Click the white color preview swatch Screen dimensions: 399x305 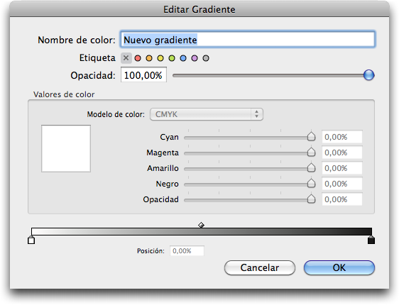66,148
